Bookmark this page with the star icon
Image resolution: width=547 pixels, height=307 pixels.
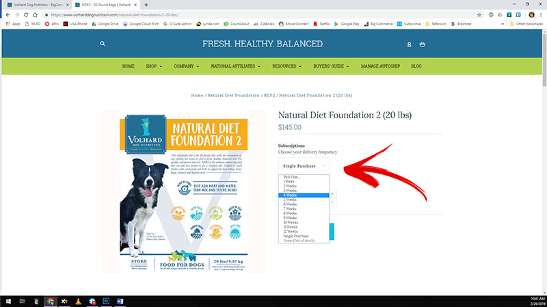pos(514,14)
